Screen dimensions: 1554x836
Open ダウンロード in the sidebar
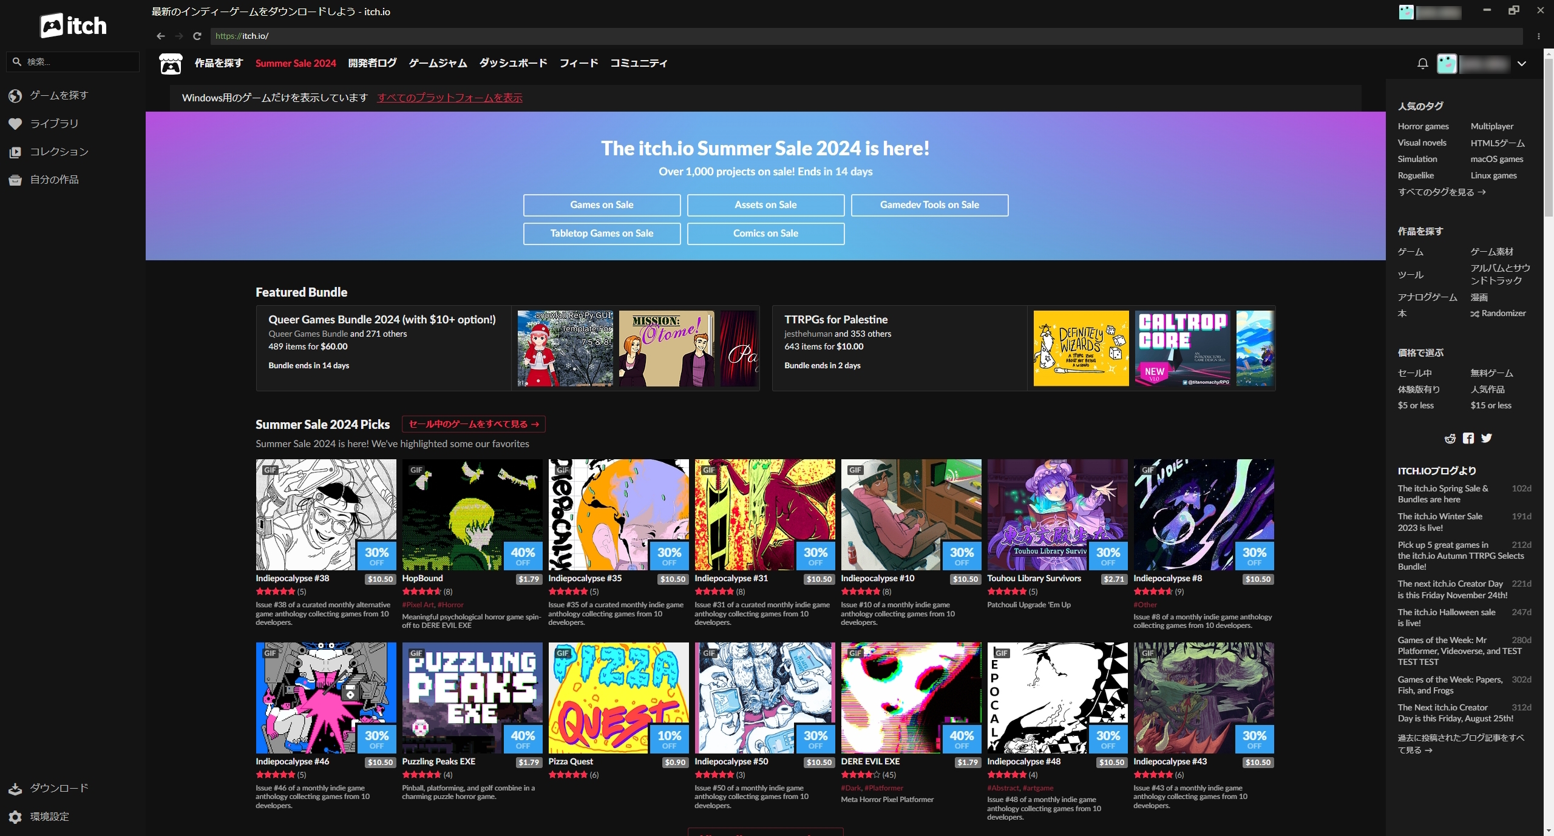(58, 788)
